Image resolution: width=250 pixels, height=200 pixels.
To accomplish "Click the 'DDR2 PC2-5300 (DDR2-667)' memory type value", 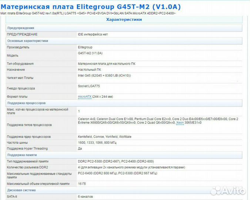I will (x=116, y=161).
